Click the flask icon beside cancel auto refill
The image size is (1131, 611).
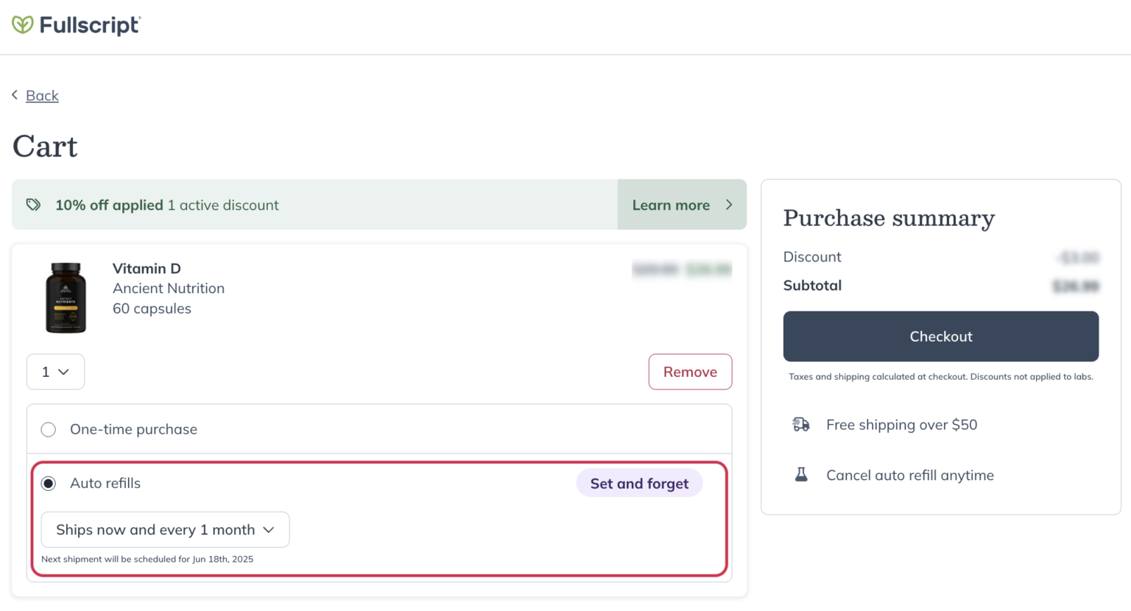[800, 475]
